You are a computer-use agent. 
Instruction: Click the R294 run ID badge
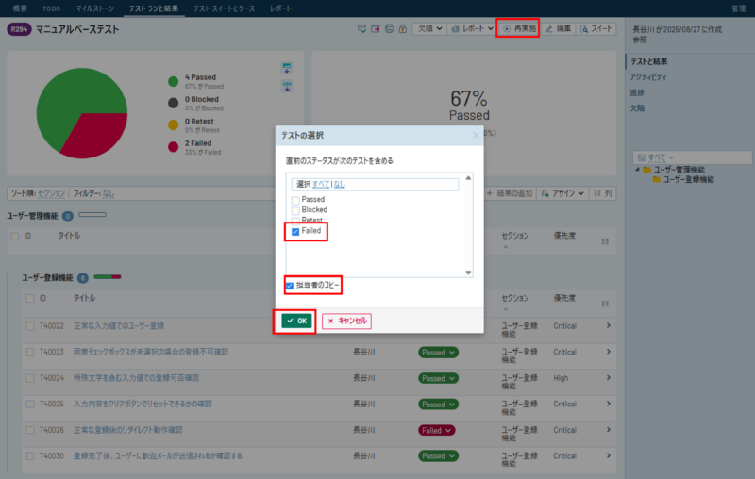tap(19, 29)
